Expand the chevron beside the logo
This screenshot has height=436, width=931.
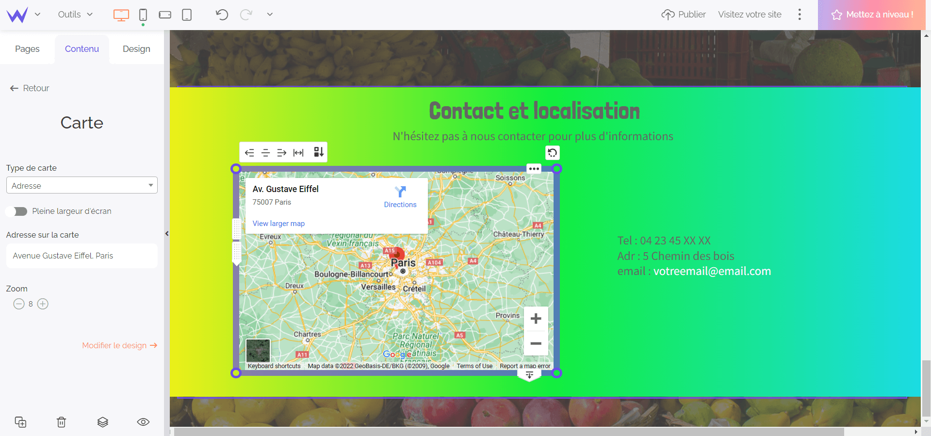[37, 15]
